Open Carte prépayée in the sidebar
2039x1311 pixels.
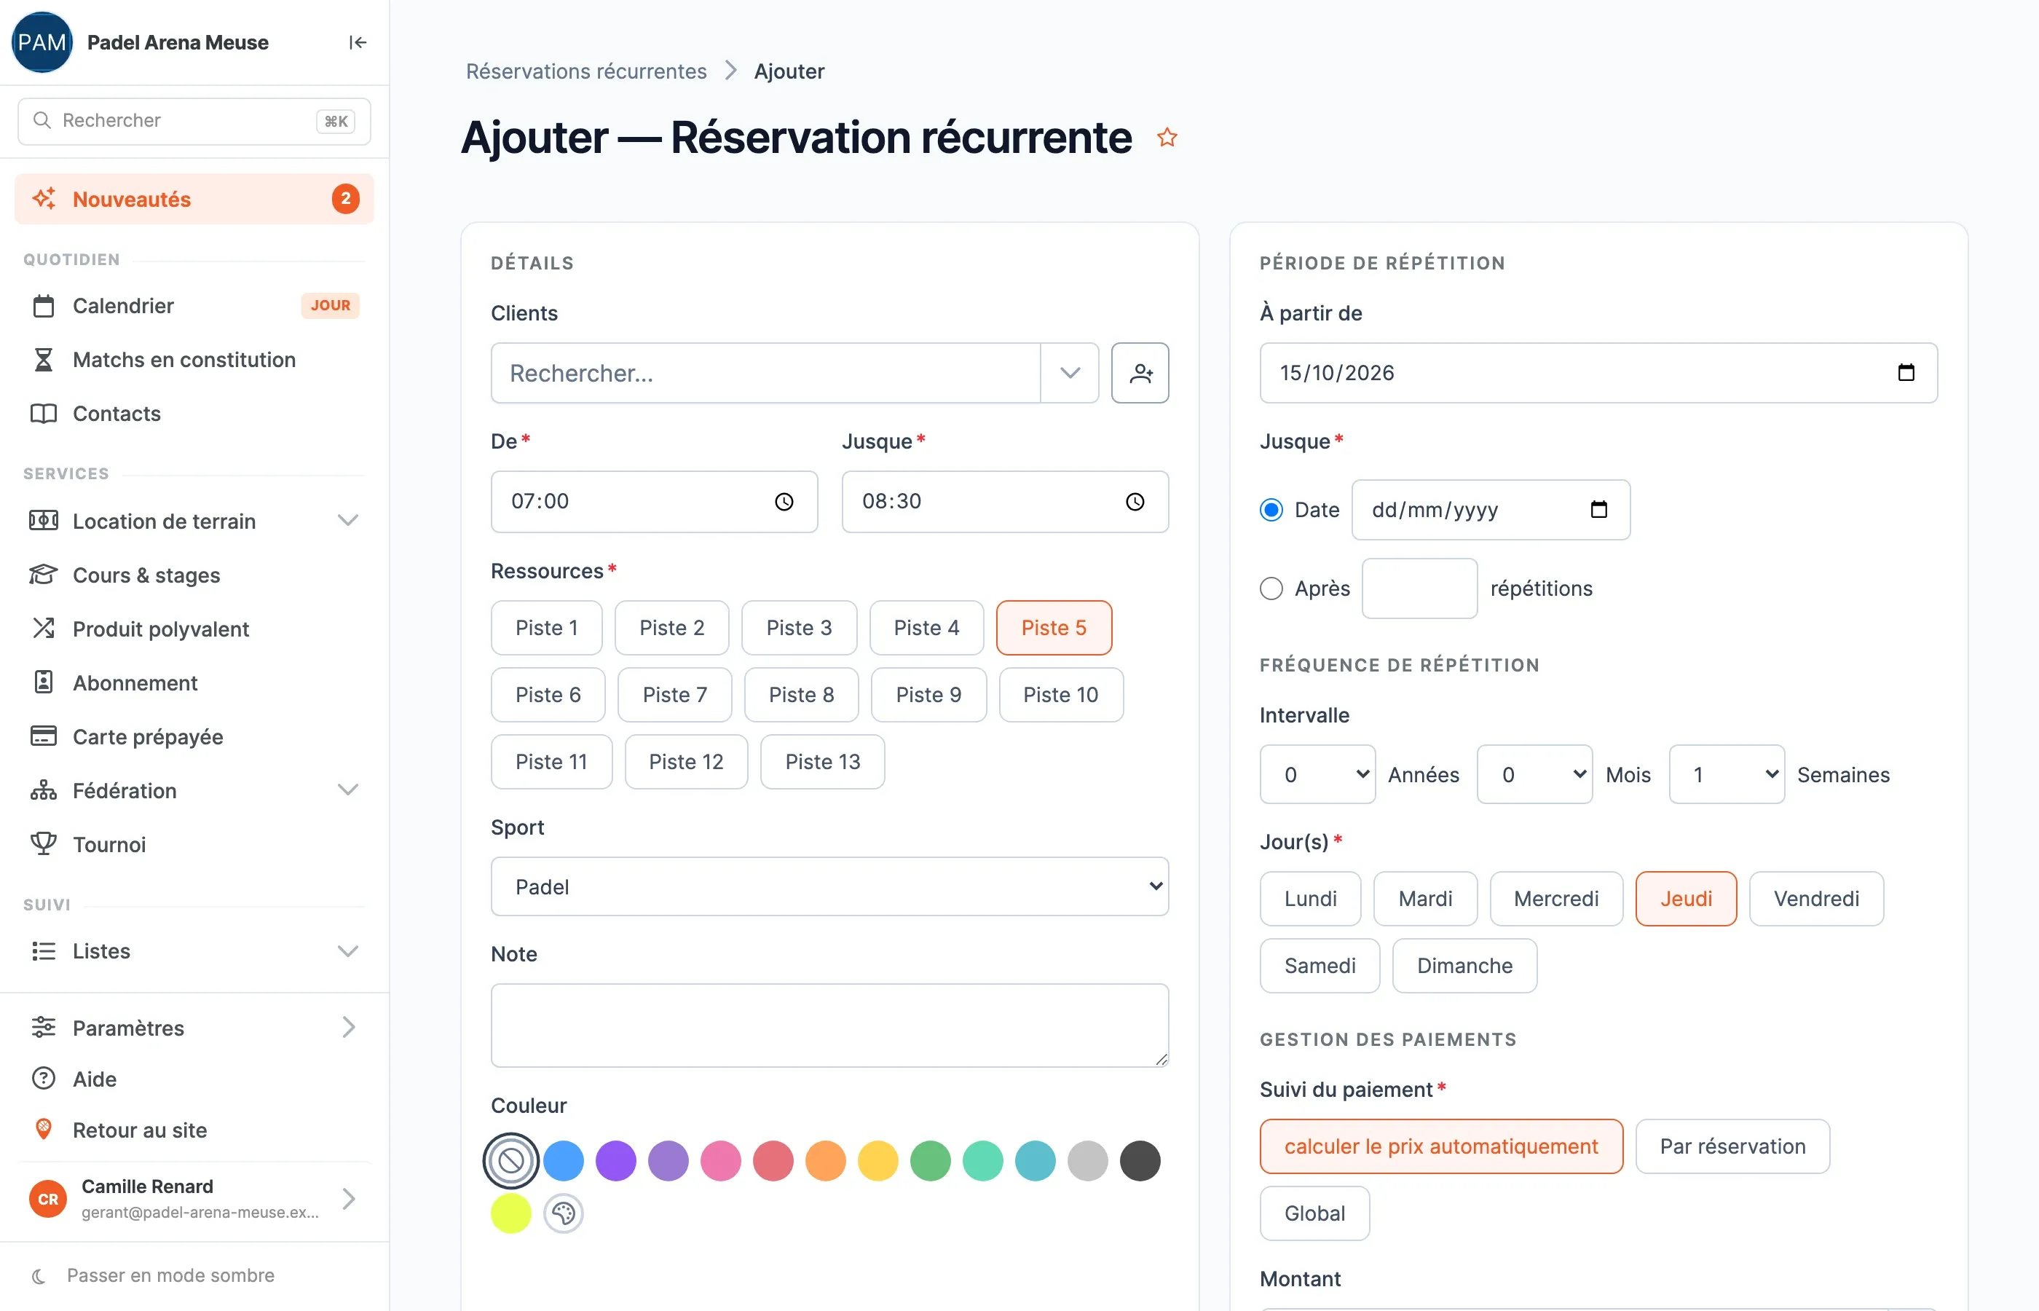[x=194, y=736]
